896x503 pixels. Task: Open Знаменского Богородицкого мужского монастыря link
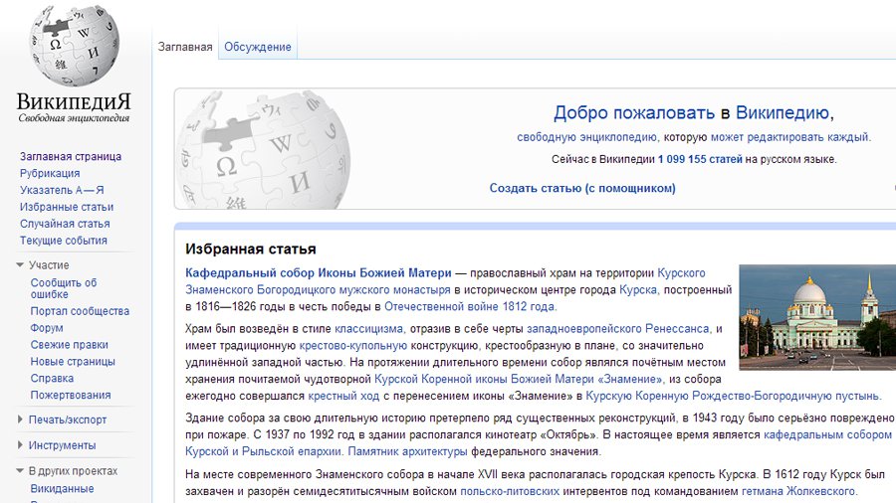click(x=318, y=289)
